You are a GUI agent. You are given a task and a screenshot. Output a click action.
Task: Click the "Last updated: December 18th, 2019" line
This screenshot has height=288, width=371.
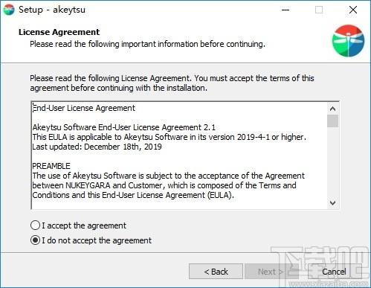click(97, 147)
